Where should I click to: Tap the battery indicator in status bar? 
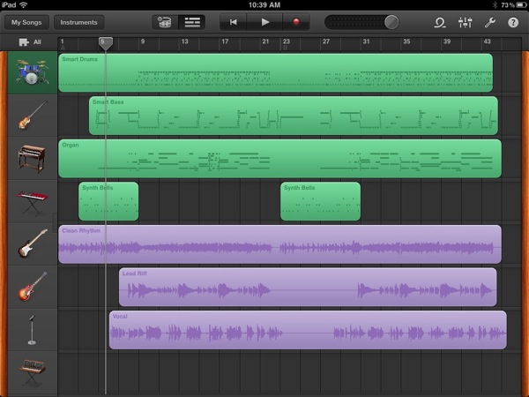pyautogui.click(x=521, y=4)
